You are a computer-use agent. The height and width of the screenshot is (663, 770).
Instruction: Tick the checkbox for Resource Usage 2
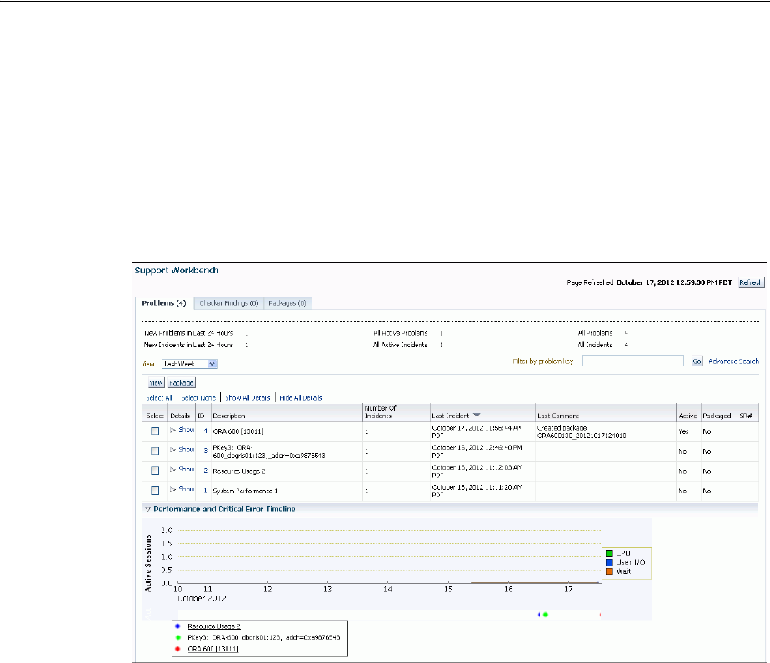[155, 471]
